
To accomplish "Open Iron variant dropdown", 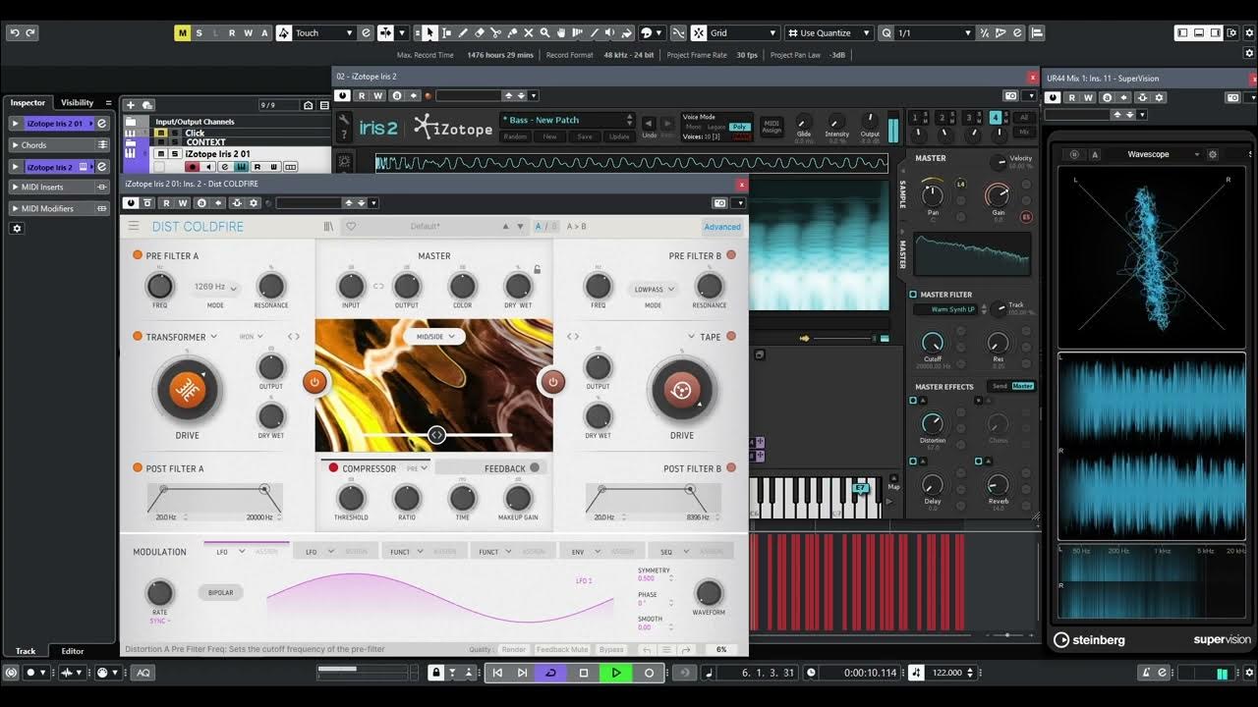I will click(252, 337).
